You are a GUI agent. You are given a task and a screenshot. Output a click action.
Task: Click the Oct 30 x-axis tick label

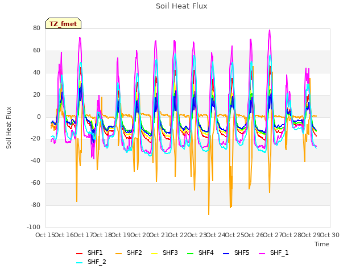point(330,235)
